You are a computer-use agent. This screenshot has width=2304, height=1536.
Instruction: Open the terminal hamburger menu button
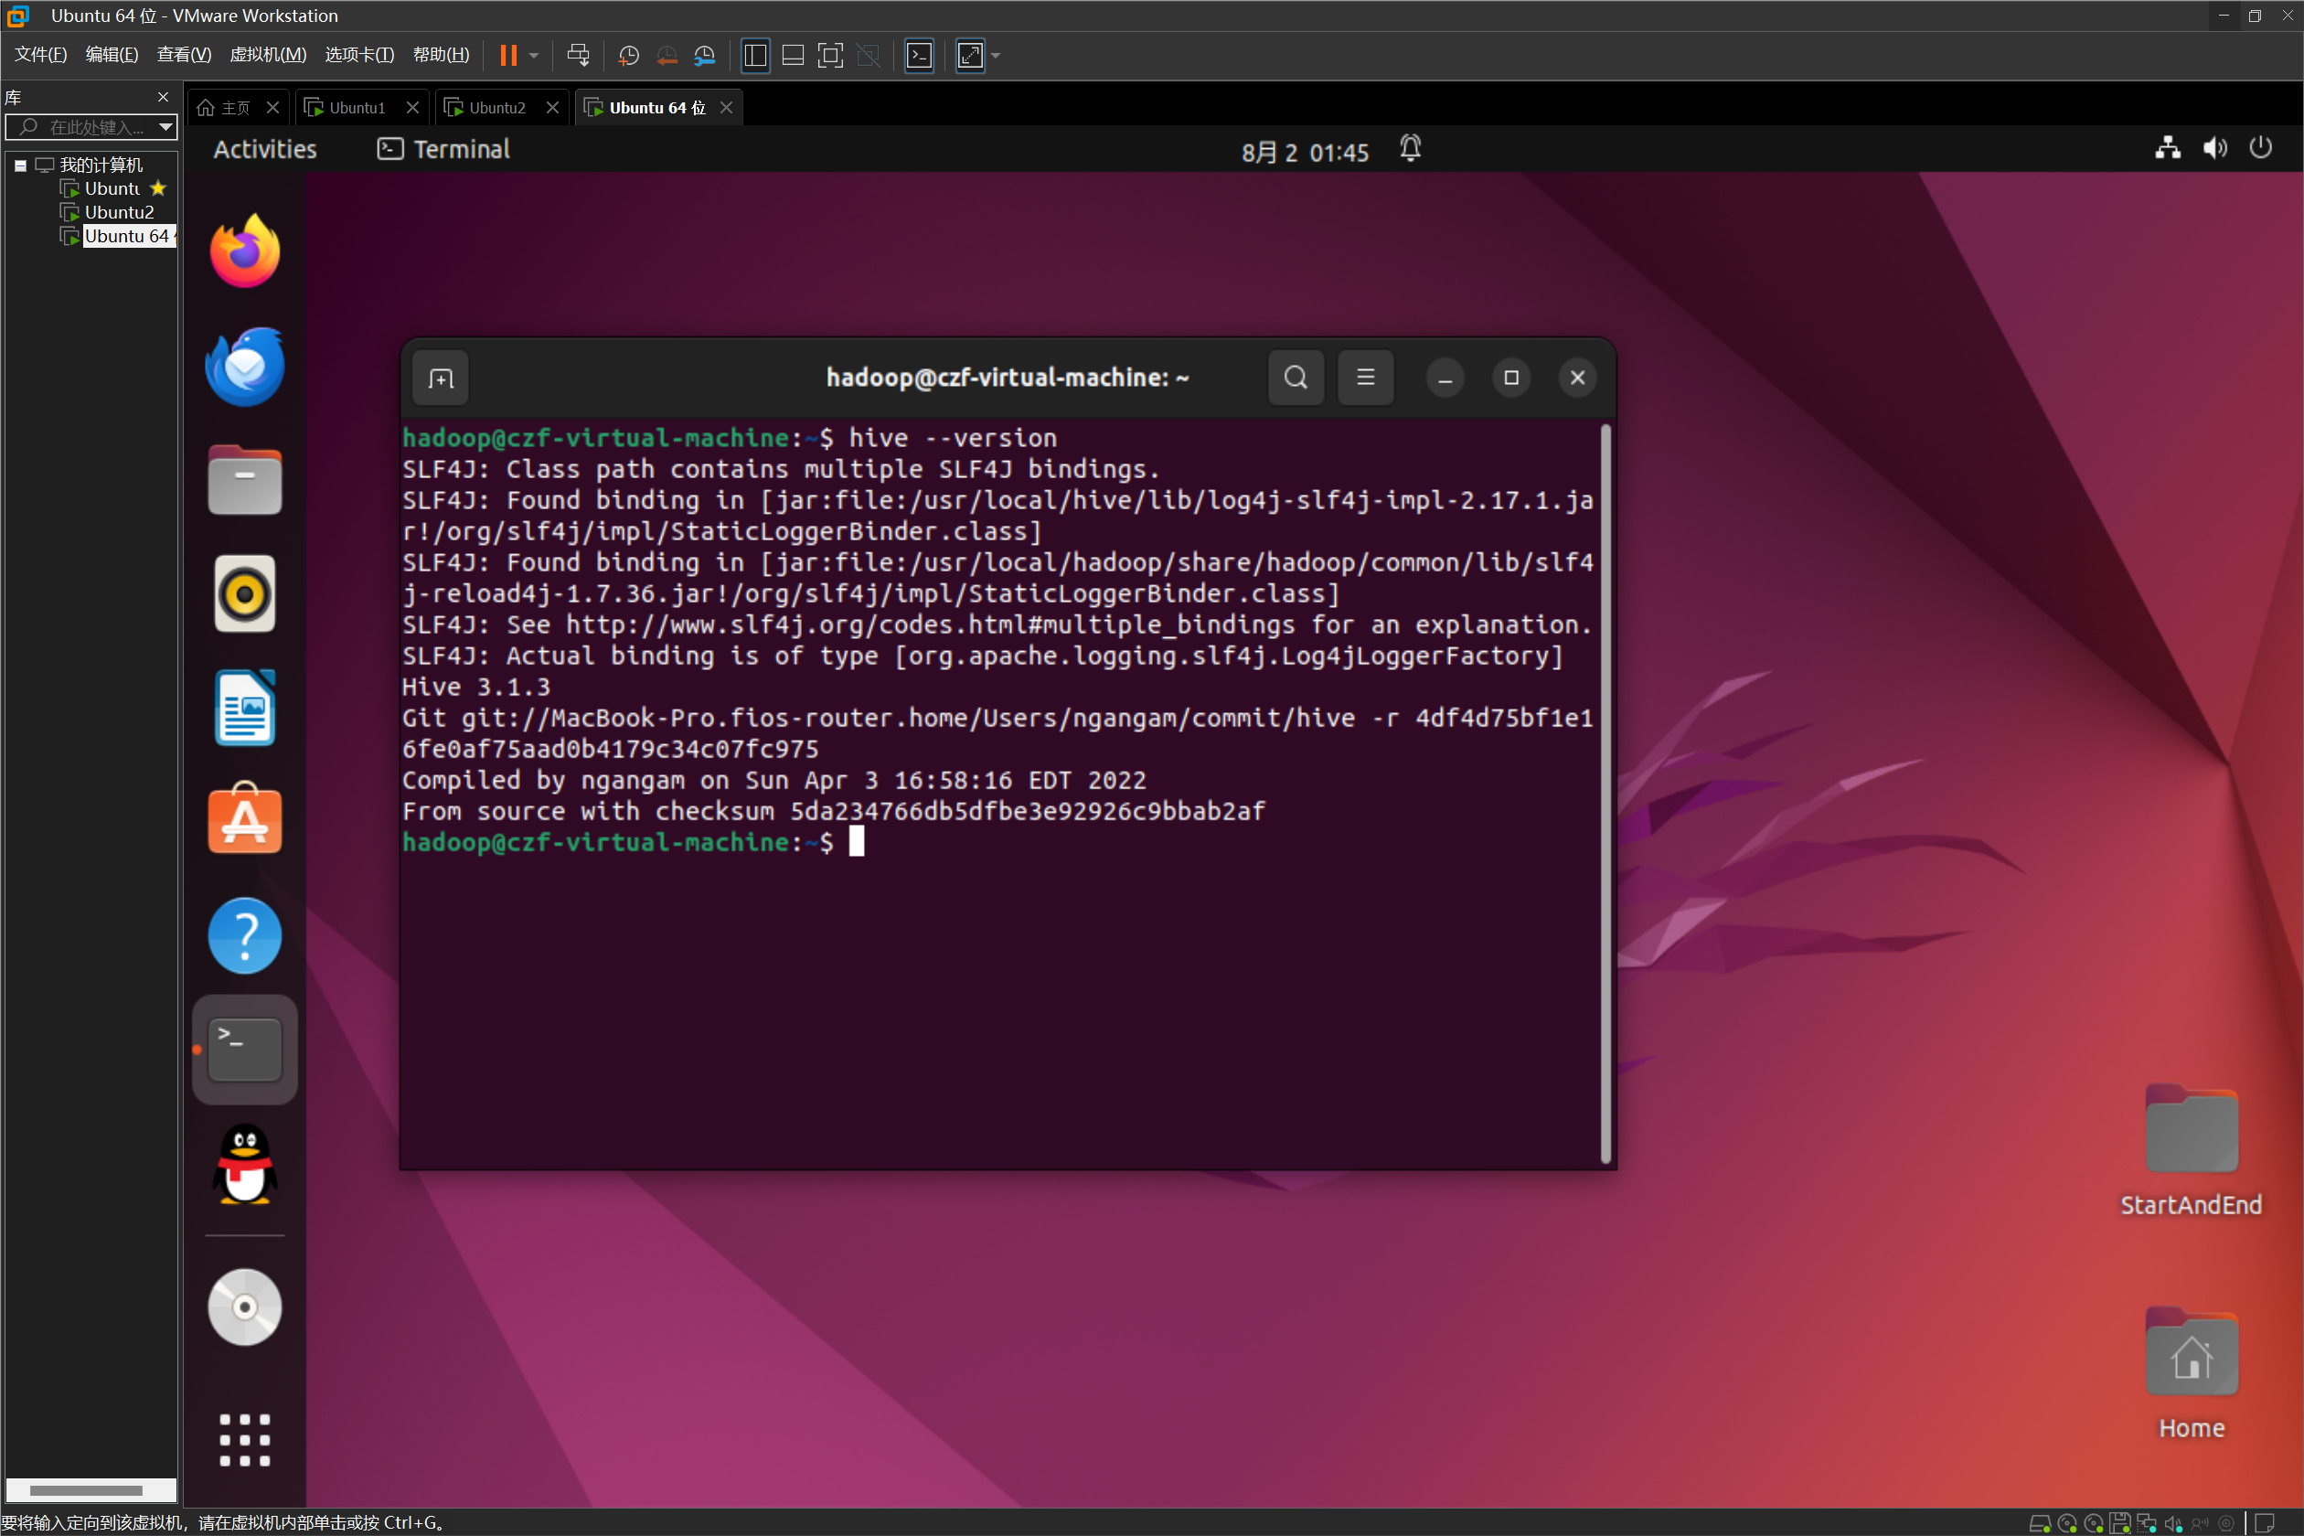point(1364,377)
